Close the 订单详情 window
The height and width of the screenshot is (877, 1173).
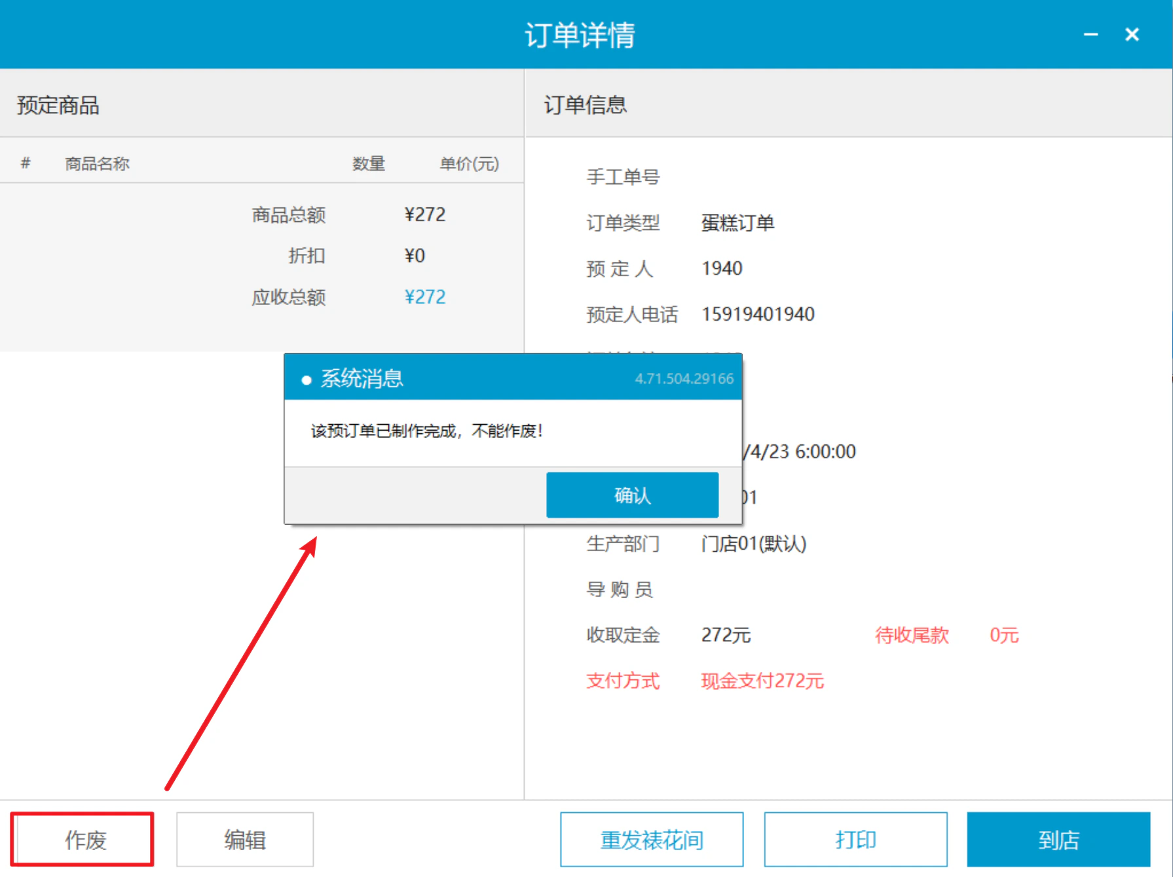point(1132,34)
